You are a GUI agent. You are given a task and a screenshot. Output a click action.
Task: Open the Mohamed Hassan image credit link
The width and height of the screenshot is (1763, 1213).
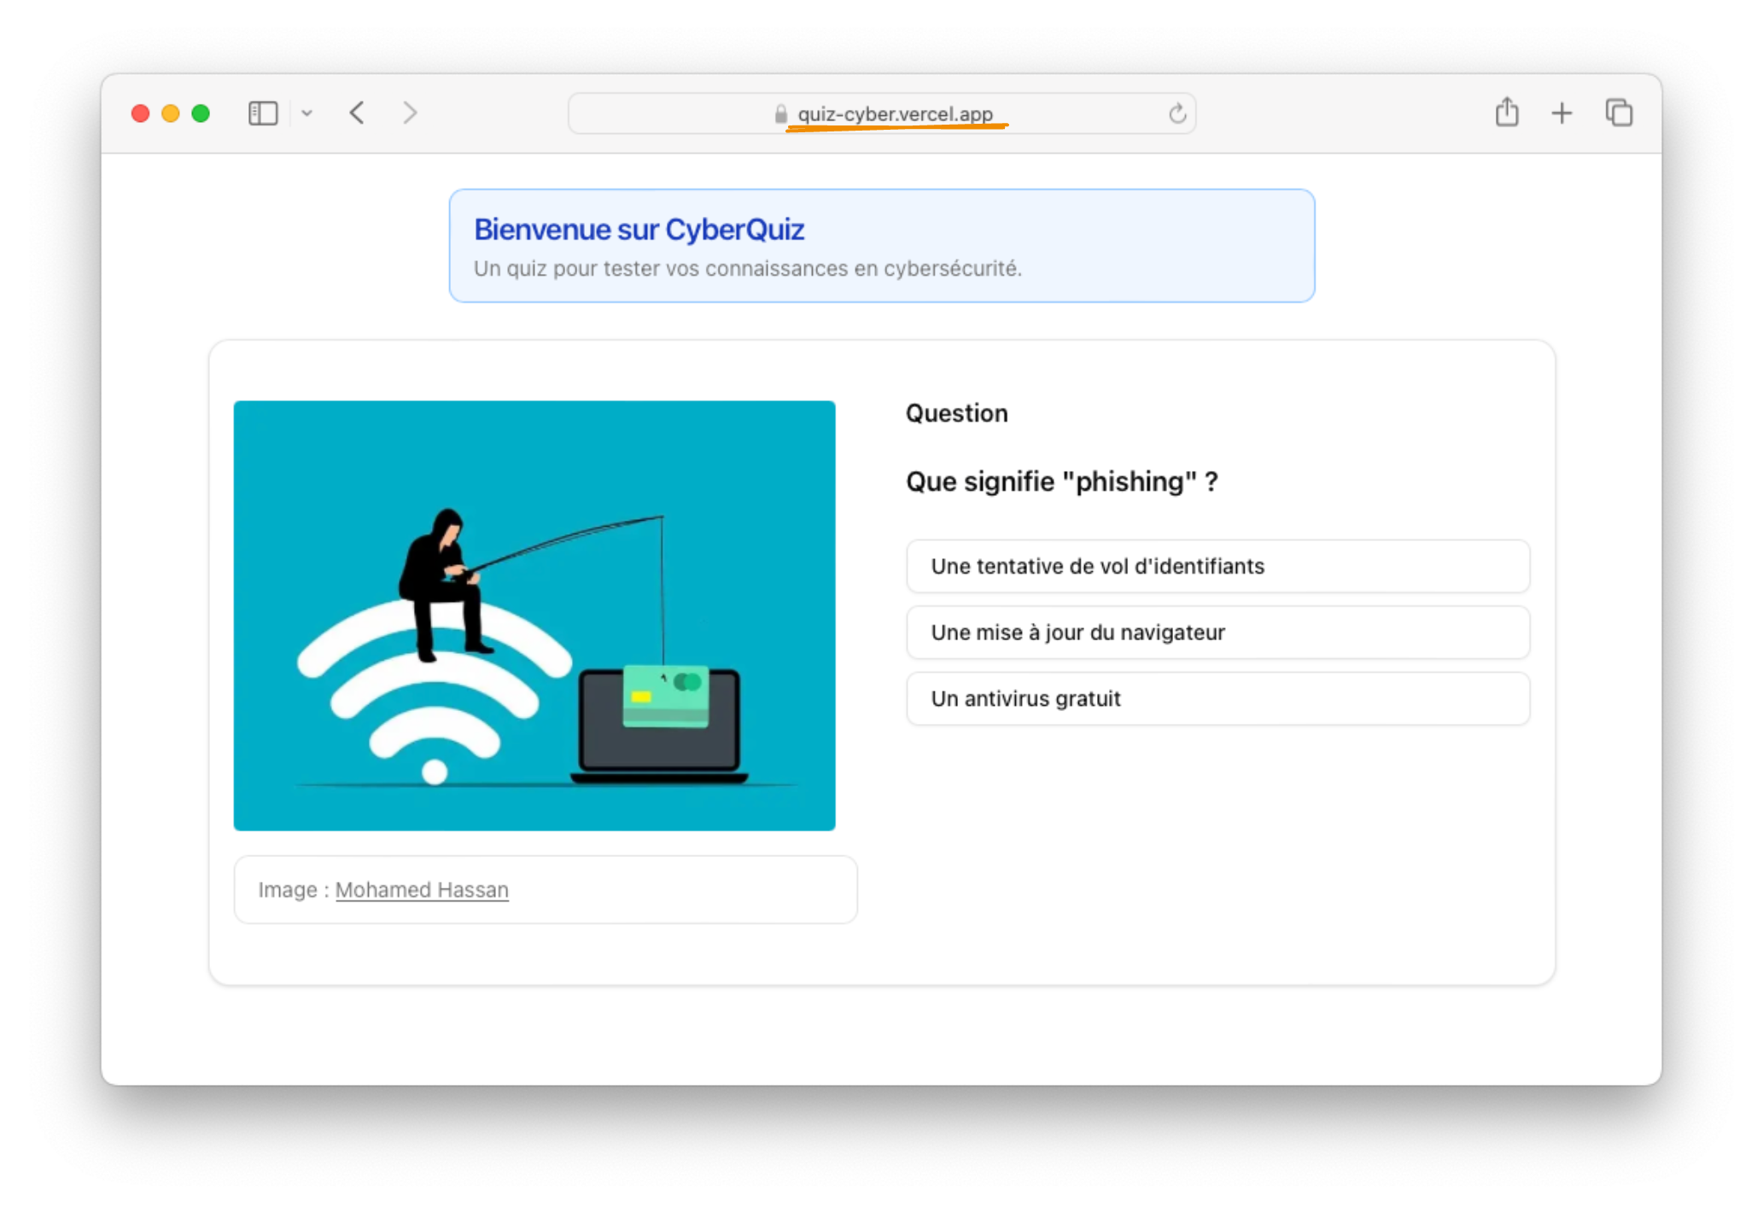coord(422,889)
